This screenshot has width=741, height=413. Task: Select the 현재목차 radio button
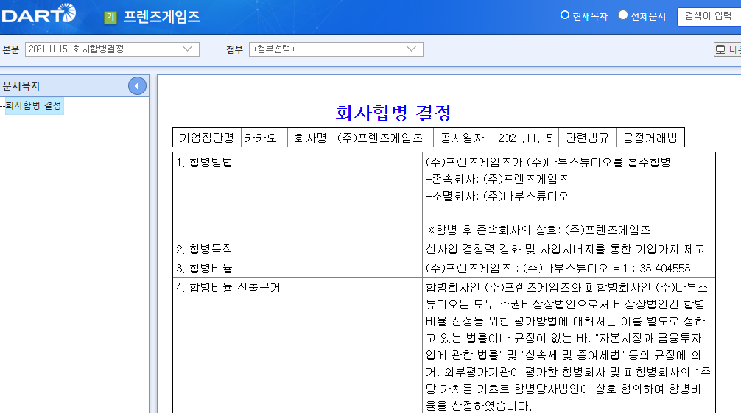[x=564, y=15]
